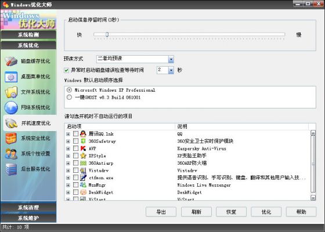This screenshot has width=325, height=232.
Task: Click the Kaspersky Anti-Virus description text
Action: tap(202, 148)
